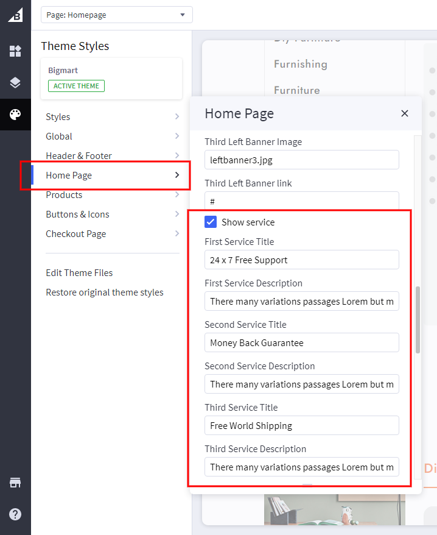Click the BigCommerce logo icon
Screen dimensions: 437x535
(x=15, y=15)
